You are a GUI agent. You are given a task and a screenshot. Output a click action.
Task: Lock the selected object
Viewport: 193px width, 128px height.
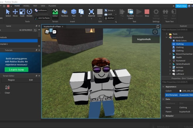[x=108, y=14]
